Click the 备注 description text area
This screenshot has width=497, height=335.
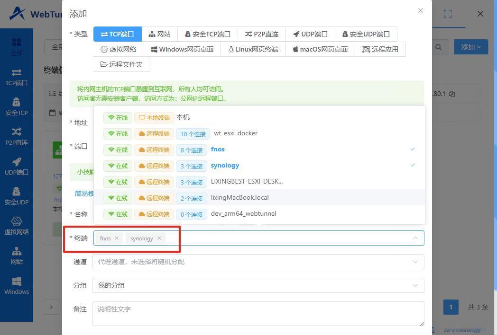[258, 314]
